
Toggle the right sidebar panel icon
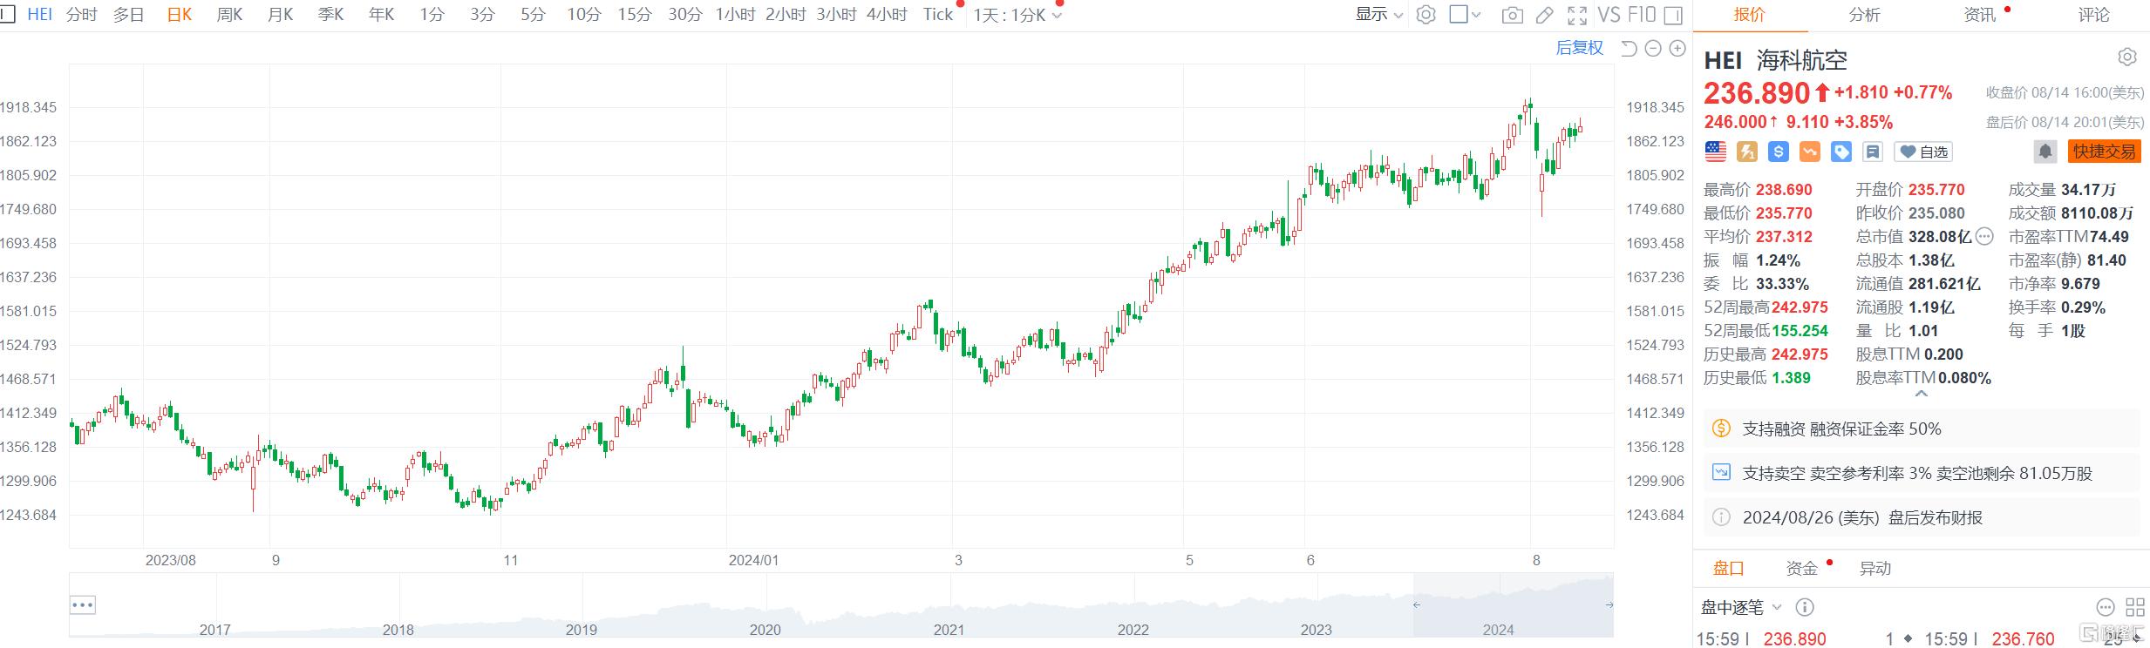(1673, 15)
